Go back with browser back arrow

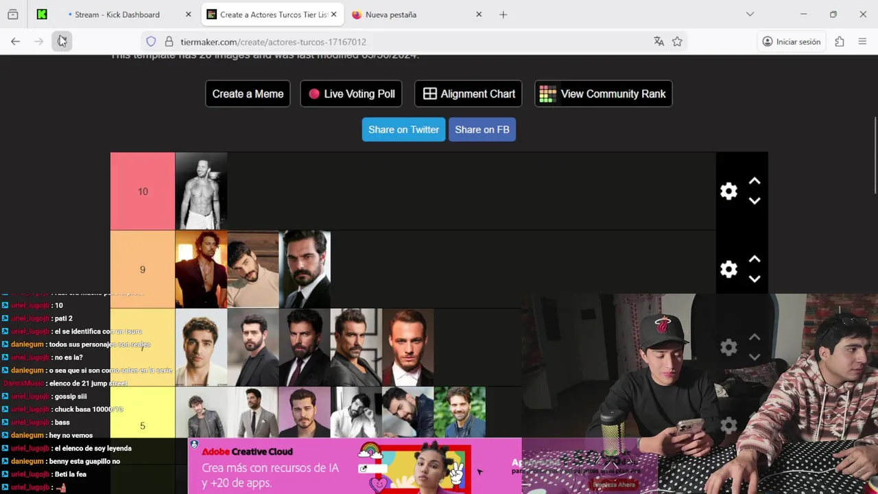coord(15,42)
